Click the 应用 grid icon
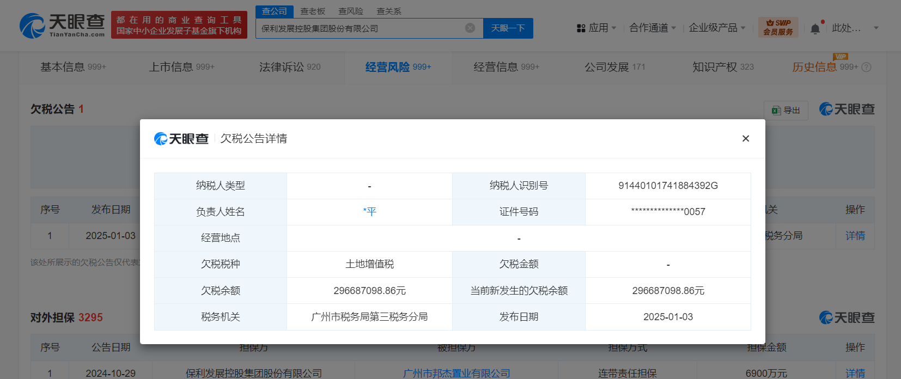Image resolution: width=901 pixels, height=379 pixels. [581, 28]
